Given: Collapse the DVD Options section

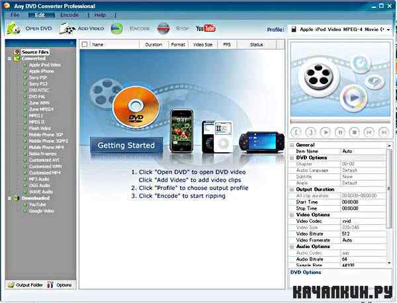Looking at the screenshot, I should click(292, 157).
